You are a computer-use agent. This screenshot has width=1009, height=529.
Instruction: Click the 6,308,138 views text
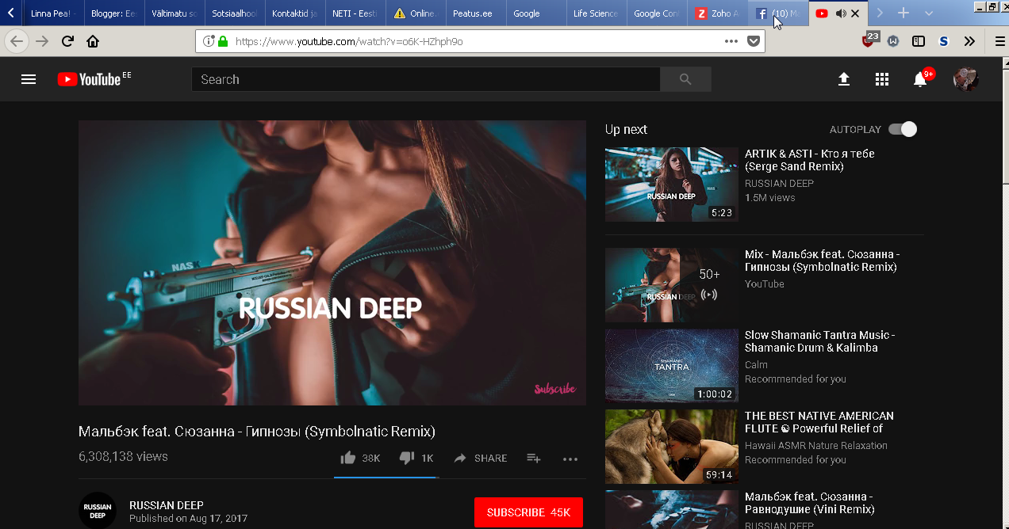pos(123,457)
